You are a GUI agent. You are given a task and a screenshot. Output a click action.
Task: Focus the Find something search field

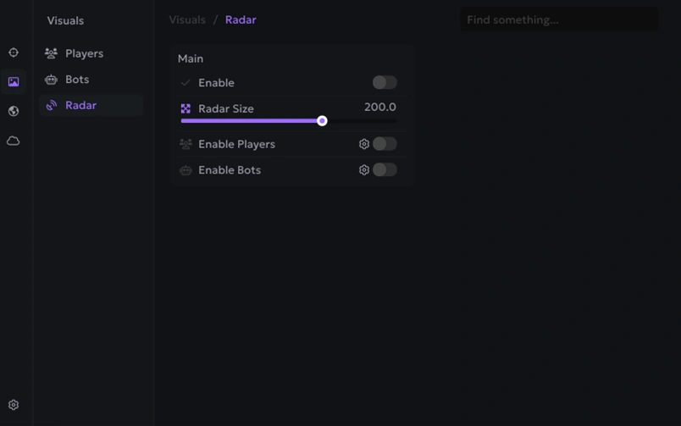tap(559, 19)
